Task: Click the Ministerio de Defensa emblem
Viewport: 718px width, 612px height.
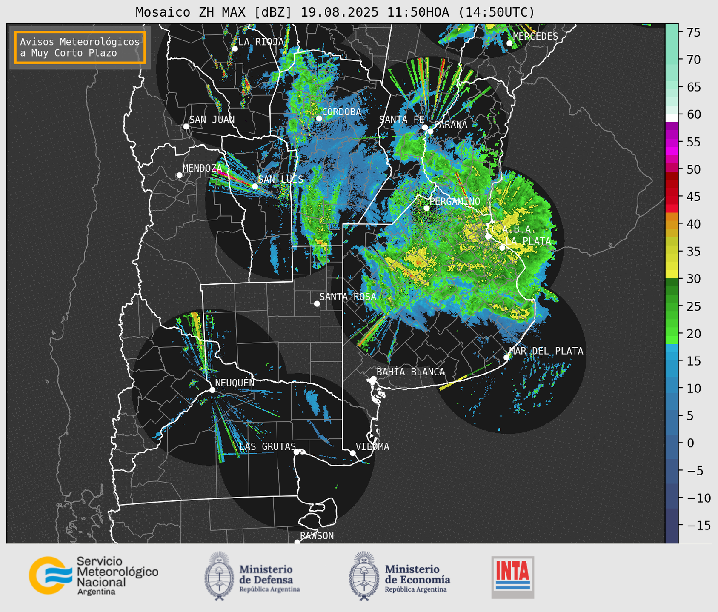Action: tap(219, 576)
